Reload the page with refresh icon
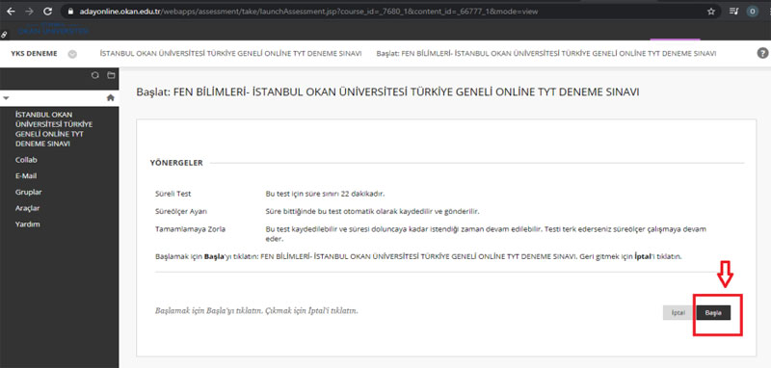Viewport: 771px width, 368px height. pyautogui.click(x=47, y=11)
